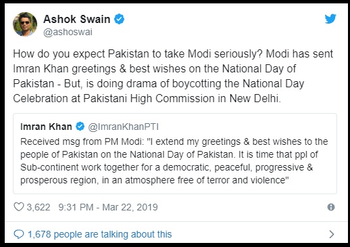The width and height of the screenshot is (350, 247).
Task: Click the main tweet text about Modi
Action: [173, 76]
